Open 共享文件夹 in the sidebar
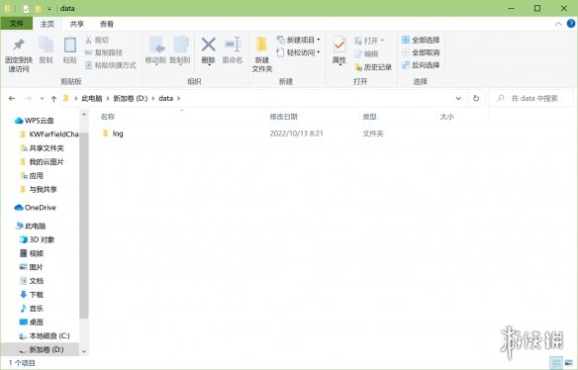Viewport: 578px width, 370px height. pos(42,148)
